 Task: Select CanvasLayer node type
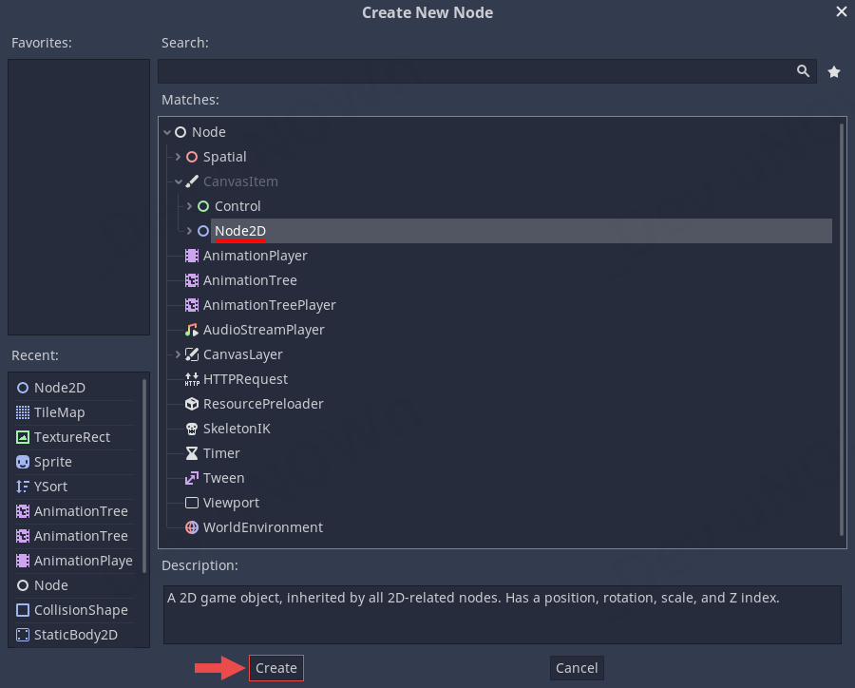click(242, 354)
